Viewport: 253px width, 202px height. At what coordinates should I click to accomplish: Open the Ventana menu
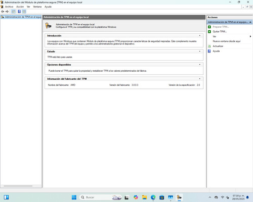click(x=37, y=7)
